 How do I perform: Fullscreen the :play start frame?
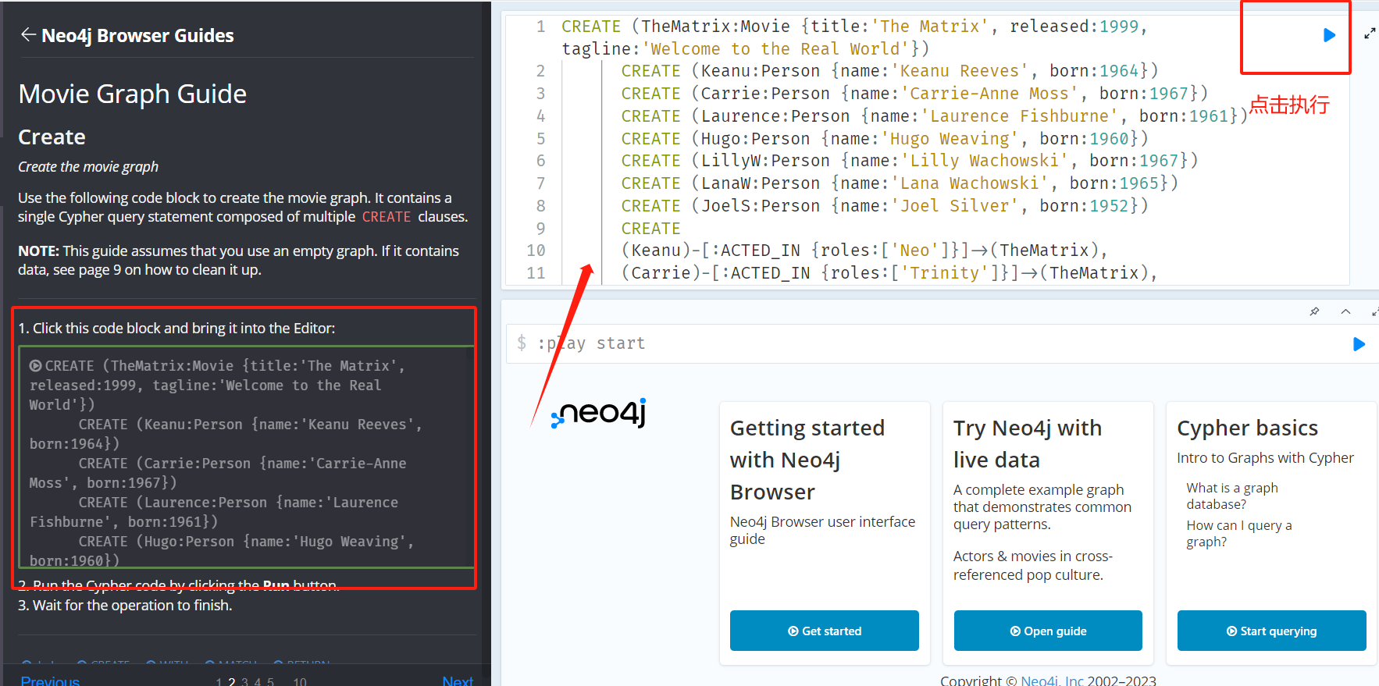(x=1375, y=311)
